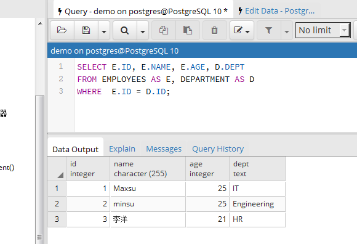
Task: Expand the Find options dropdown arrow
Action: pyautogui.click(x=143, y=30)
